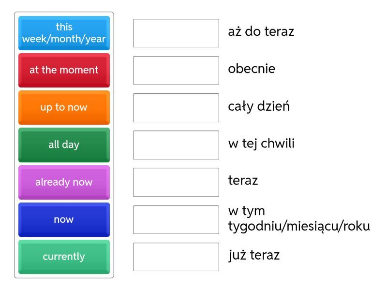This screenshot has height=290, width=387.
Task: Select the green 'all day' tile
Action: (x=64, y=145)
